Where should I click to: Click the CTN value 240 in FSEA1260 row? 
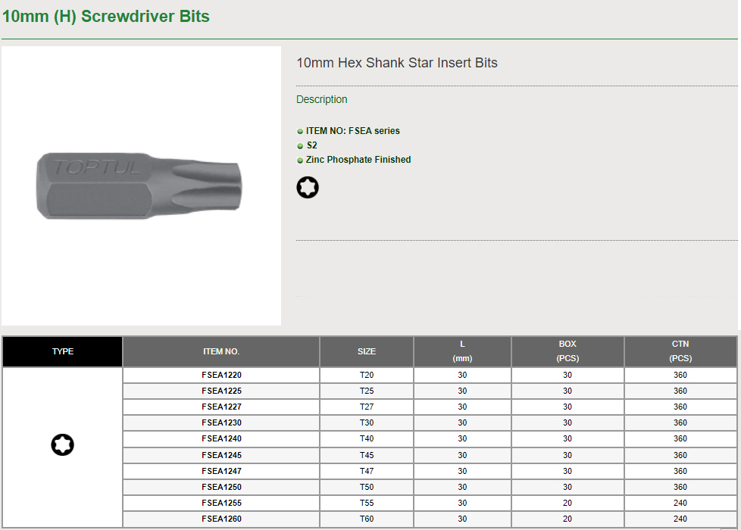click(680, 519)
